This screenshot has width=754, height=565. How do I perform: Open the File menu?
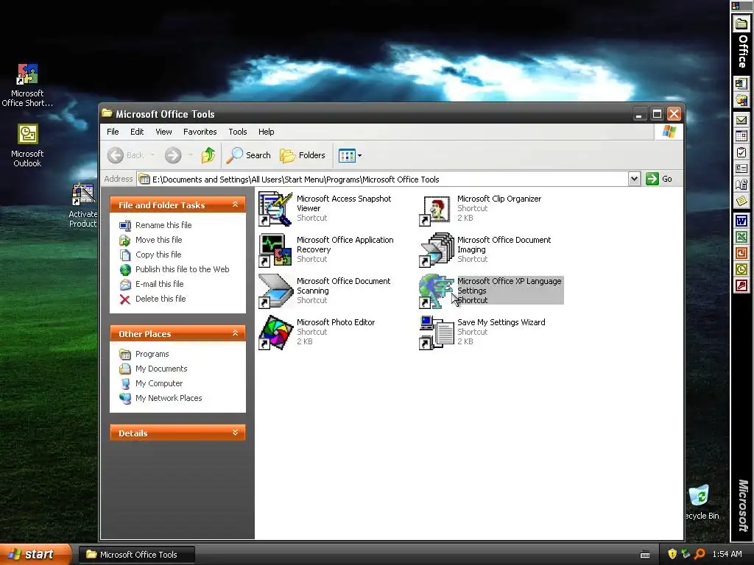(113, 132)
